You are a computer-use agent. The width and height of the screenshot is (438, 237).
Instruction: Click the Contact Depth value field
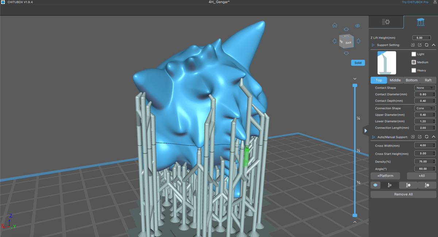point(425,101)
